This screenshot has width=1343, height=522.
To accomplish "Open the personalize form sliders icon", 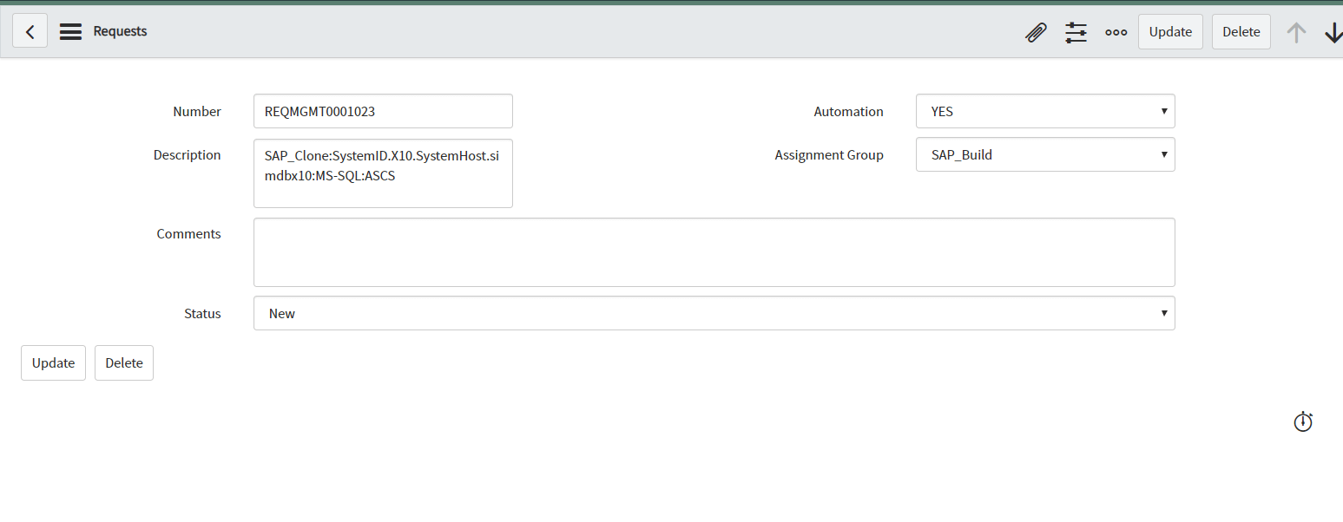I will tap(1076, 32).
